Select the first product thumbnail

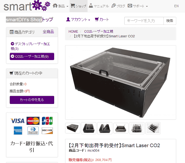tap(73, 128)
